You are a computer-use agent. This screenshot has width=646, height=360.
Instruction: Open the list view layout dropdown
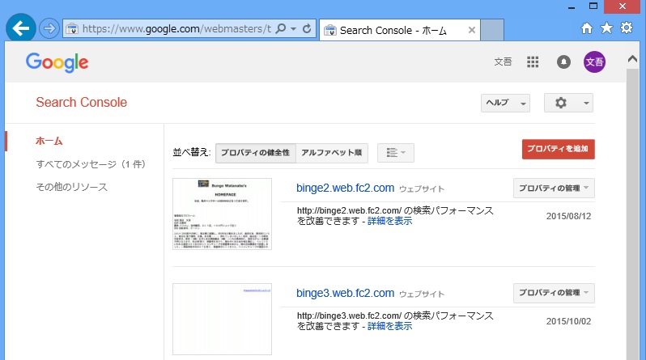point(396,153)
